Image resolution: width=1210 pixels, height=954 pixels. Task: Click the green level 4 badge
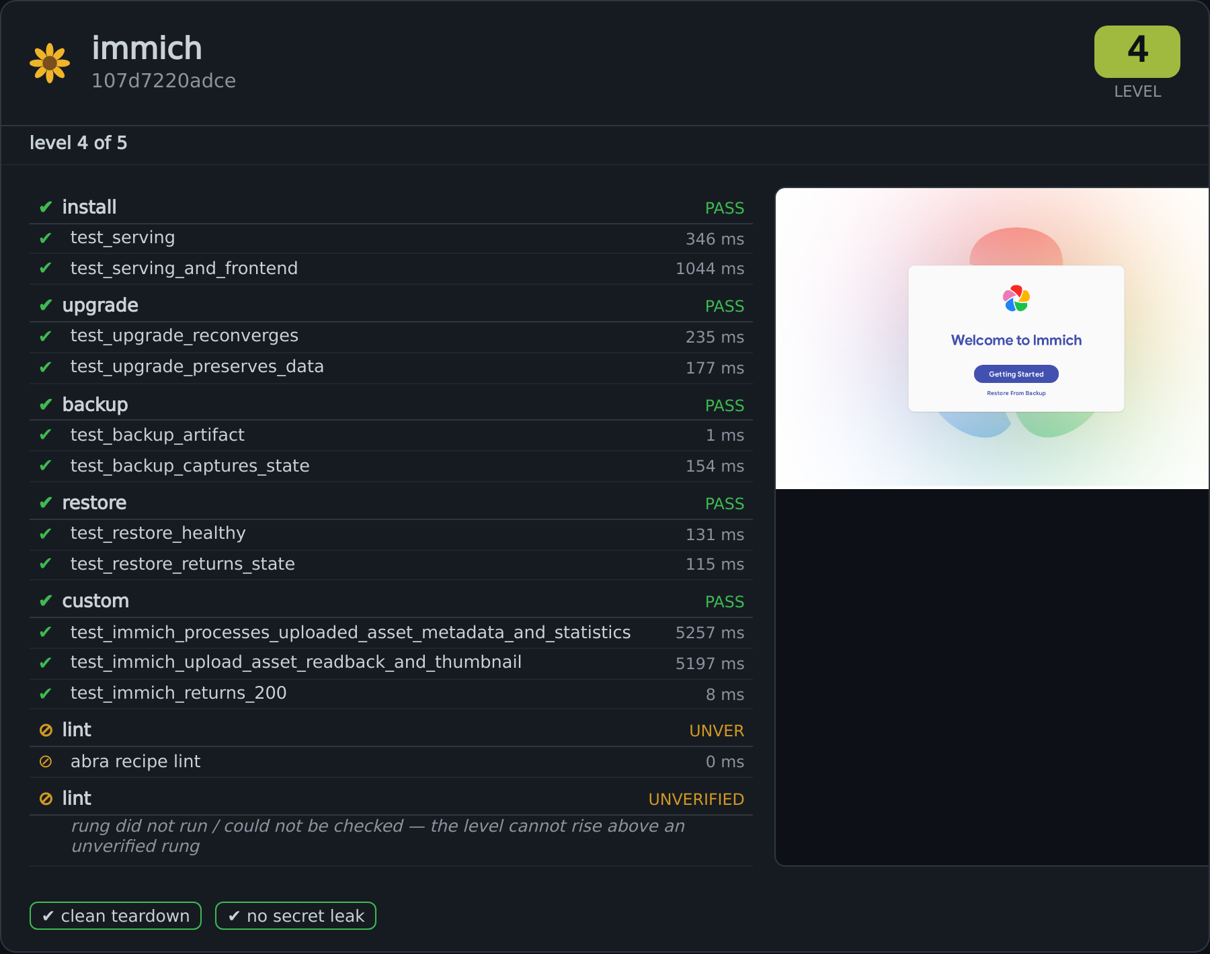pyautogui.click(x=1137, y=52)
